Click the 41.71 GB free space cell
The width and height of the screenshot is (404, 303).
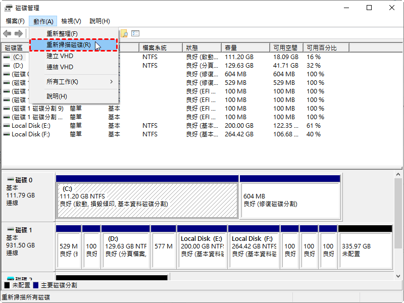[286, 66]
